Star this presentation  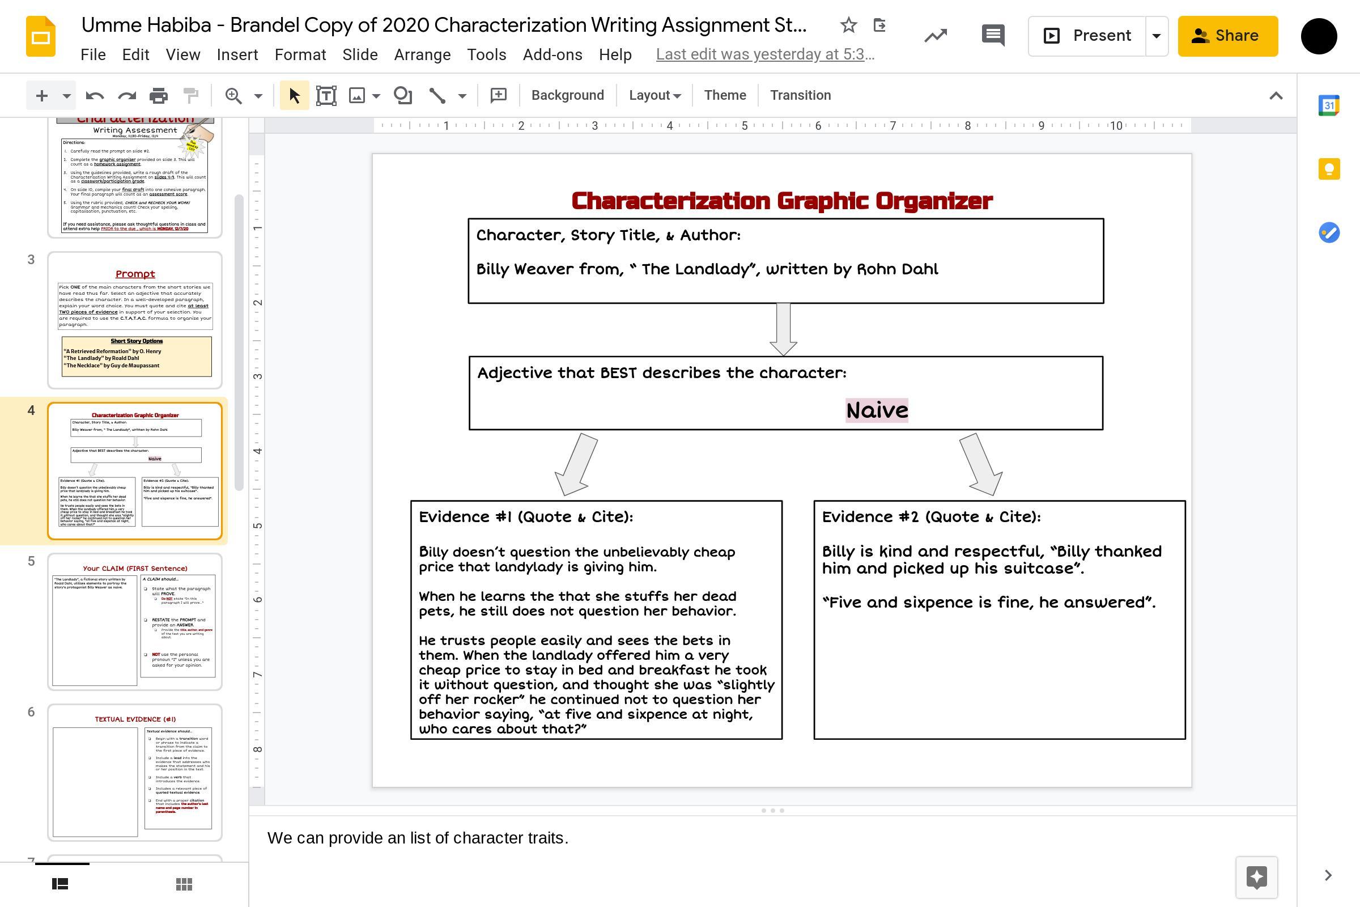(848, 25)
